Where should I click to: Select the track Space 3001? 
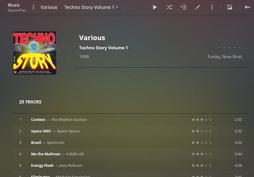pos(41,131)
